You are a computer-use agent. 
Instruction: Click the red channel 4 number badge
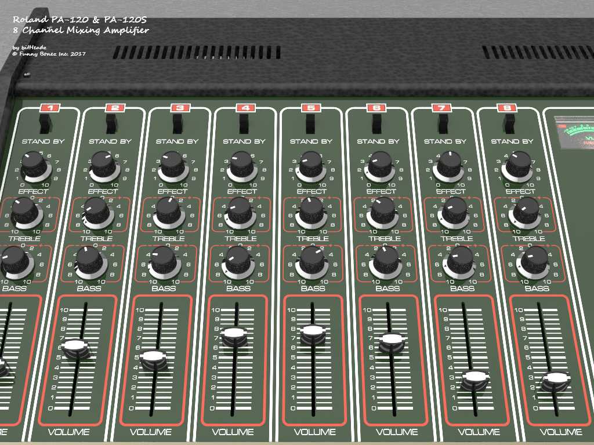pos(245,108)
